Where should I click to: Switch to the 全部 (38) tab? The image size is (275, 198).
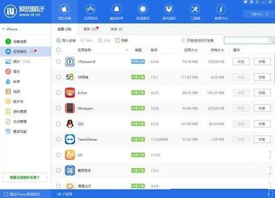coord(64,29)
